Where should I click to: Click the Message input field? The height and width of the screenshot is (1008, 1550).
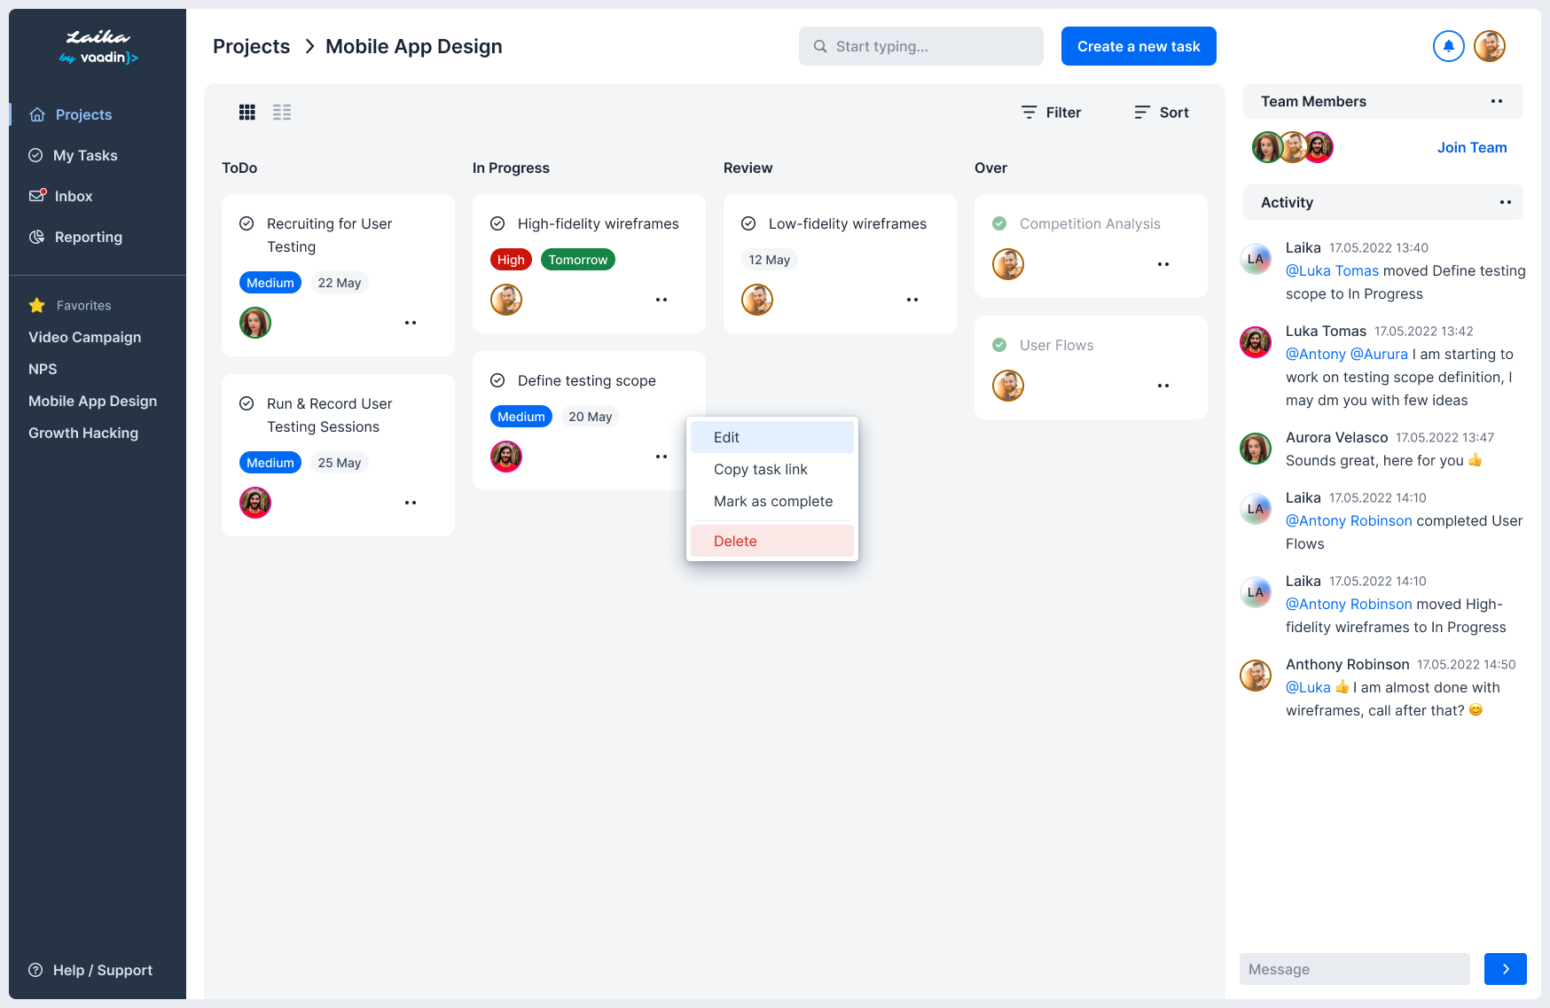pos(1354,969)
